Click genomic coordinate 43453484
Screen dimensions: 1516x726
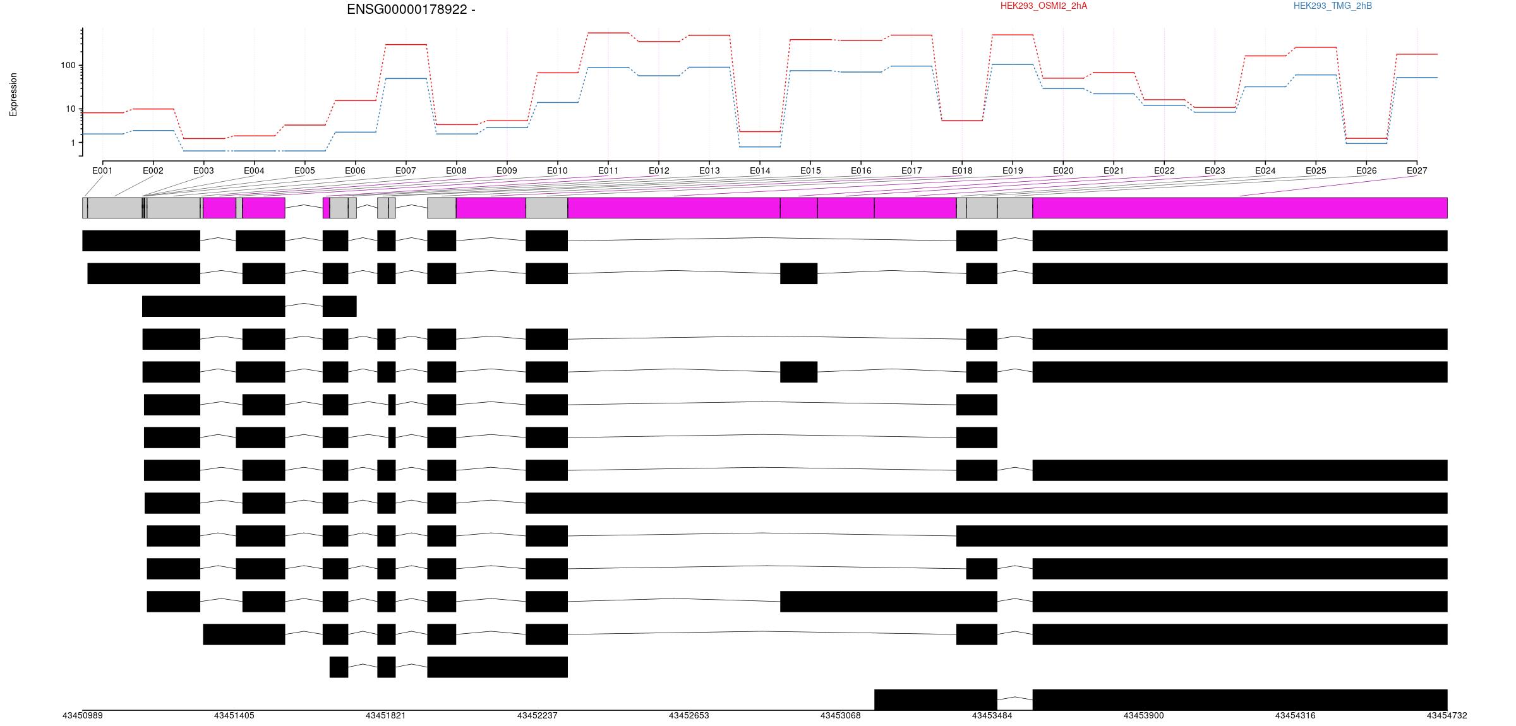tap(992, 715)
